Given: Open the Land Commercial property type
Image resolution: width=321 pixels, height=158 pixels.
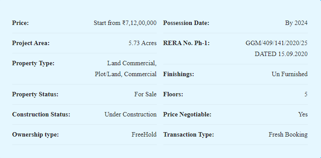Looking at the screenshot, I should click(132, 63).
